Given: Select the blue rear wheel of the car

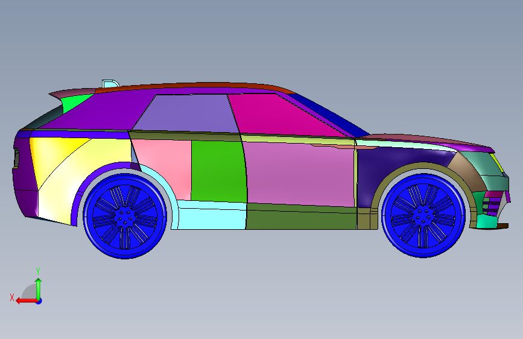Looking at the screenshot, I should click(125, 216).
